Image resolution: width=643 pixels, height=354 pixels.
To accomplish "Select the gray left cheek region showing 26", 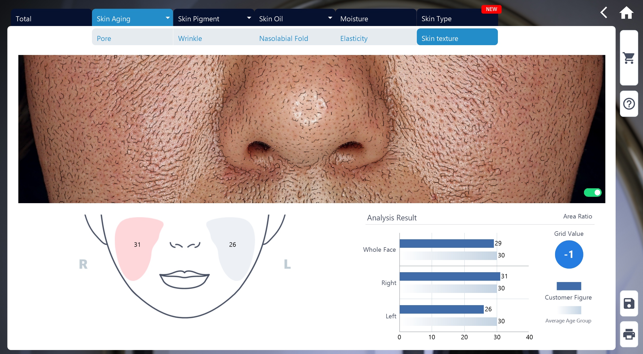I will [232, 248].
